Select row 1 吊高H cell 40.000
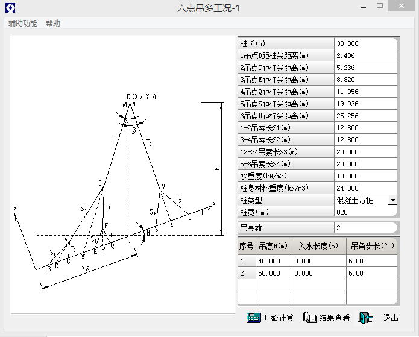 [274, 261]
